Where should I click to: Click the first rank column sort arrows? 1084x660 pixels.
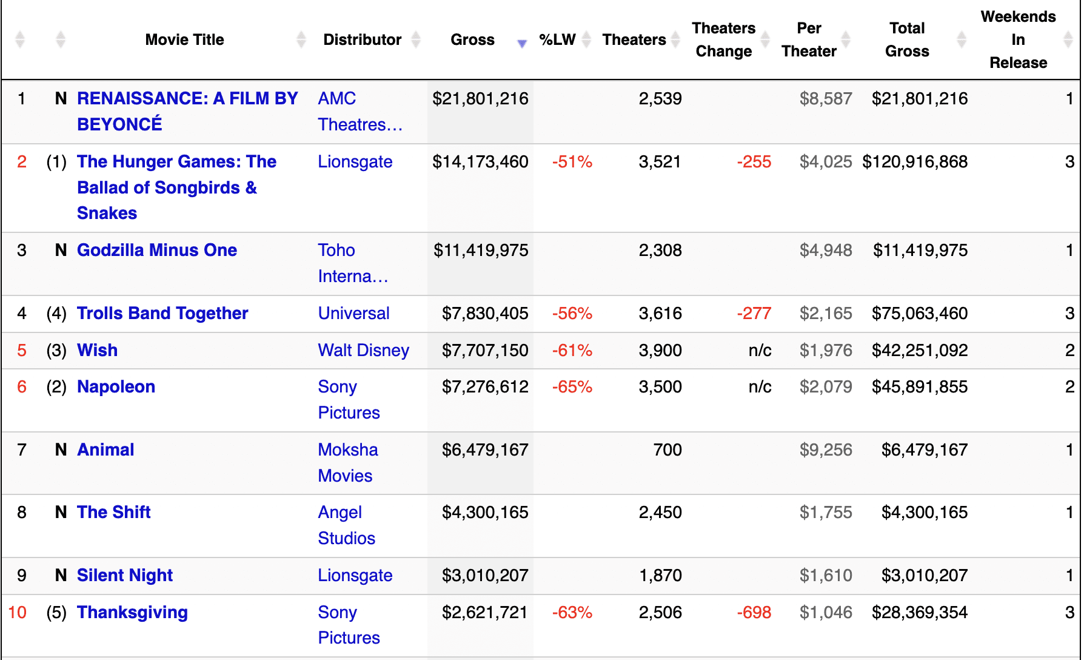coord(20,40)
